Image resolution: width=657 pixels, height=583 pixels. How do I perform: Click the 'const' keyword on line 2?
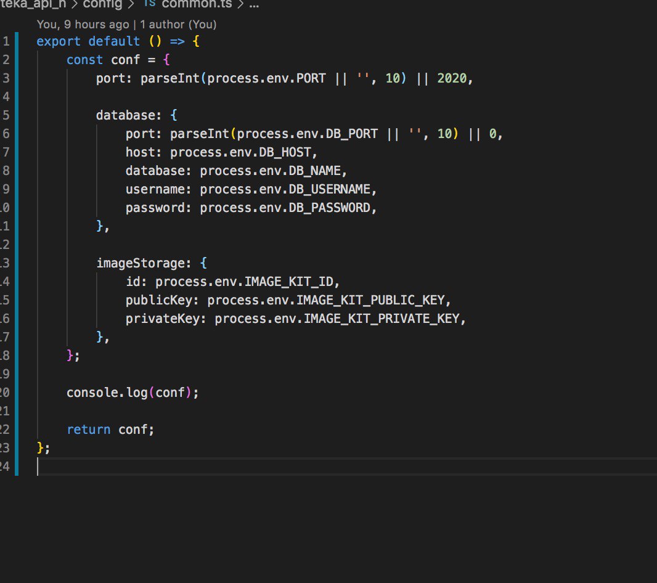point(84,60)
